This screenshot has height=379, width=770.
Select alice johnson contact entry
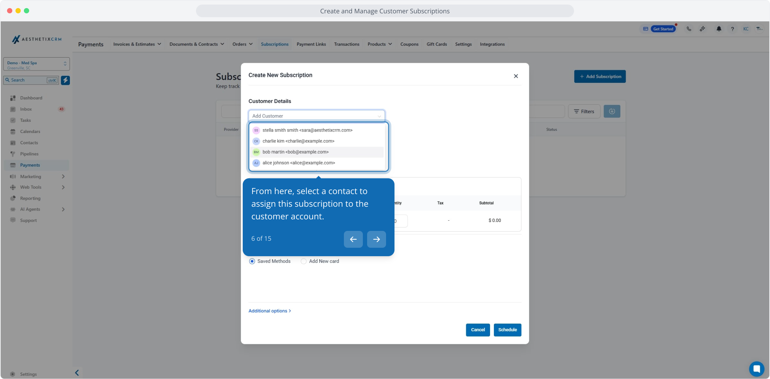(x=299, y=163)
